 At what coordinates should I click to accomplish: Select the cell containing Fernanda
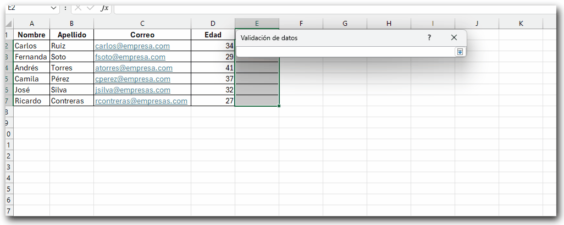32,57
